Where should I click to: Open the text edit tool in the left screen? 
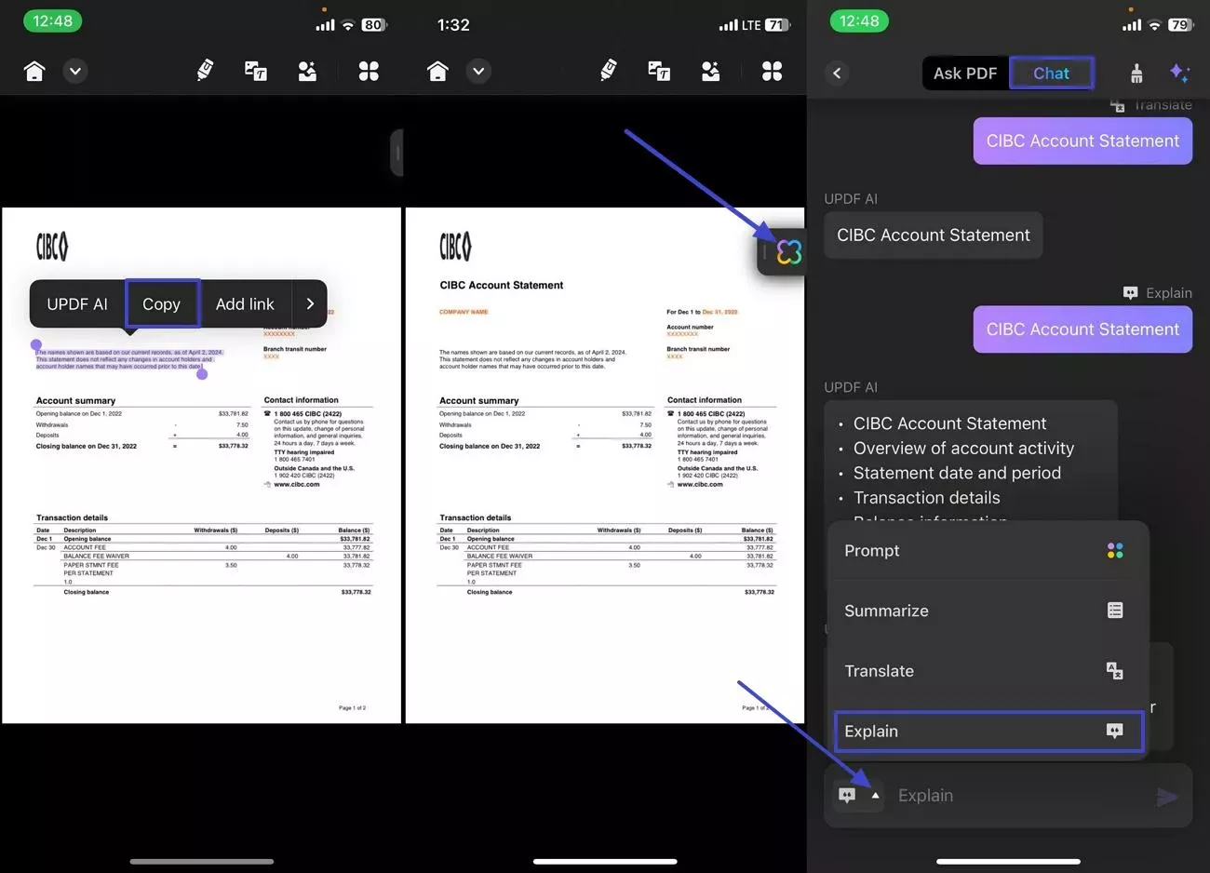pos(256,72)
